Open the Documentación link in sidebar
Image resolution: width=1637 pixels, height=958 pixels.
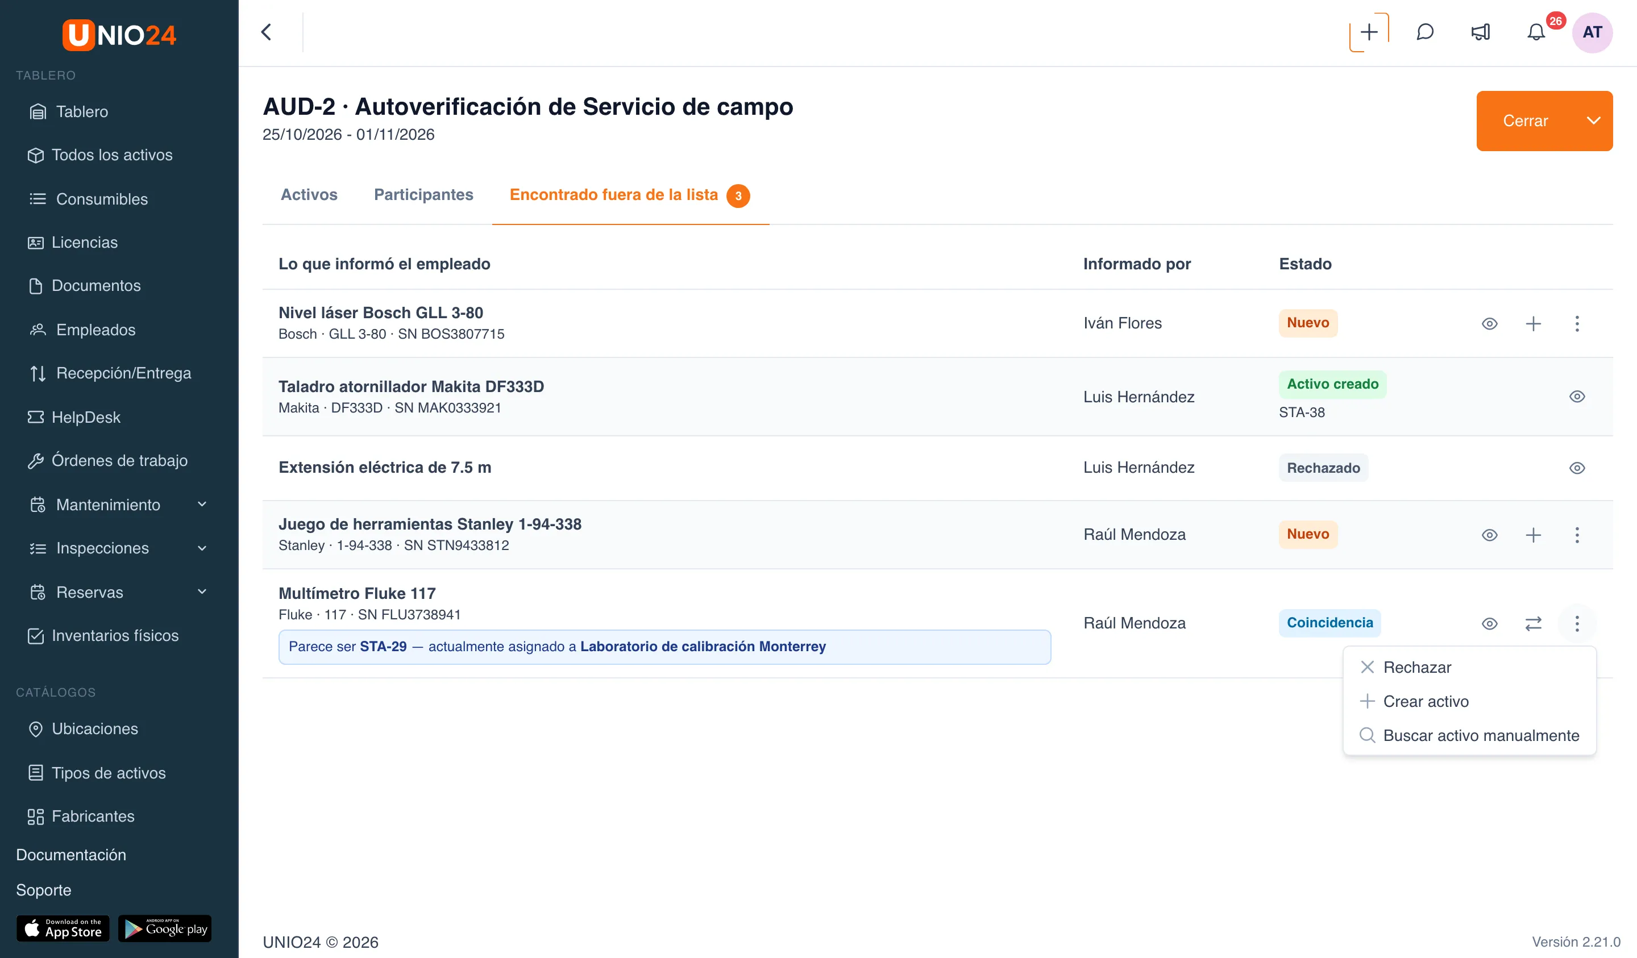click(71, 855)
